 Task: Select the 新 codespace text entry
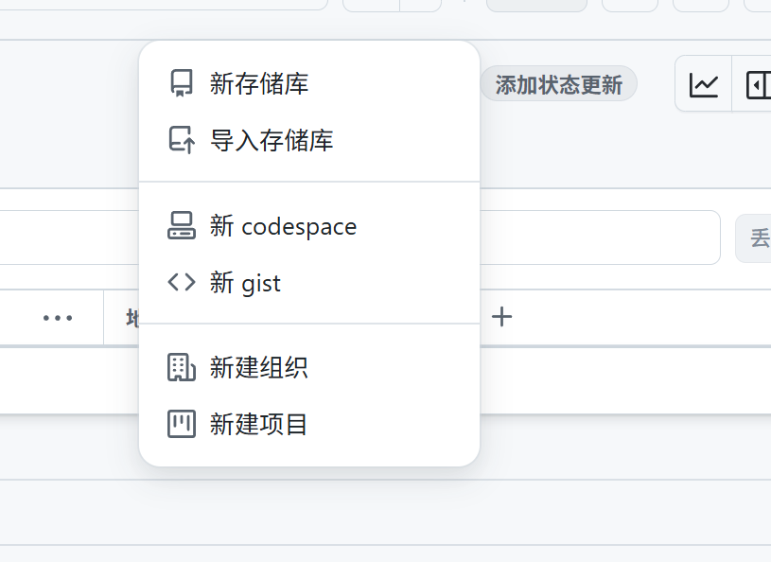click(x=283, y=226)
